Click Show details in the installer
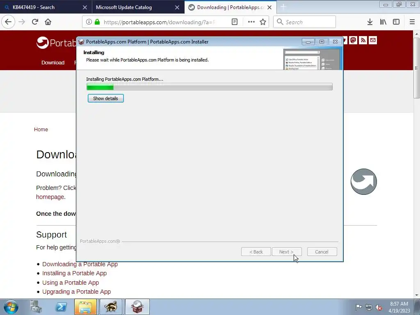Screen dimensions: 420x315 [105, 98]
